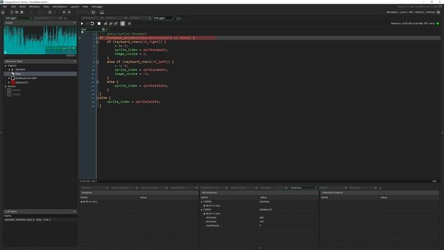Screen dimensions: 444x250
Task: Open the Marketplace menu
Action: (60, 6)
